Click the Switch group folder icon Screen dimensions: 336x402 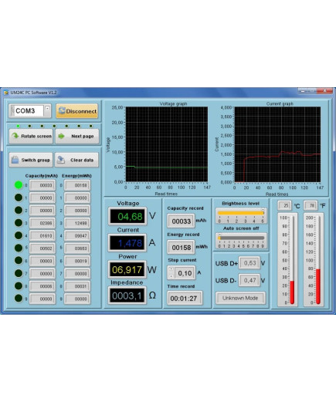15,160
